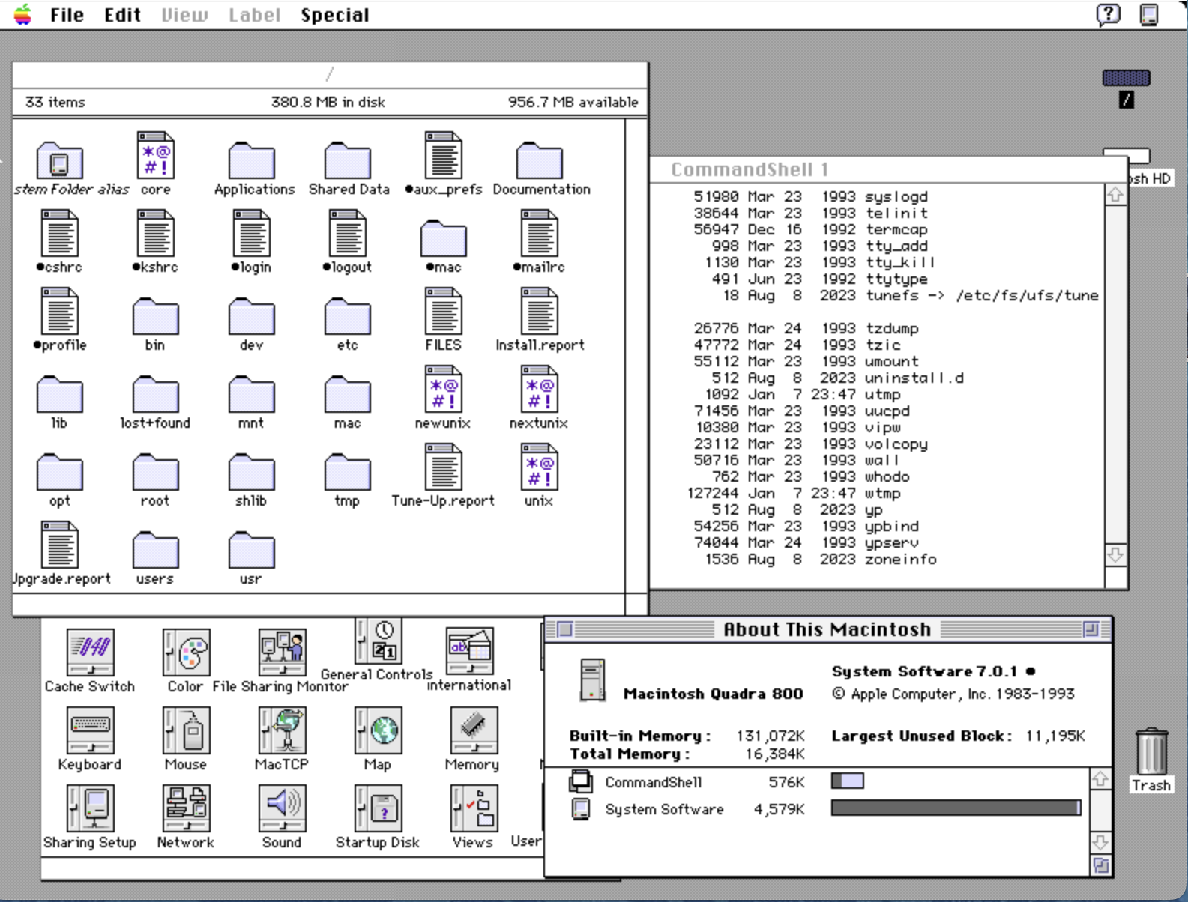Select the Install.report document

coord(540,311)
